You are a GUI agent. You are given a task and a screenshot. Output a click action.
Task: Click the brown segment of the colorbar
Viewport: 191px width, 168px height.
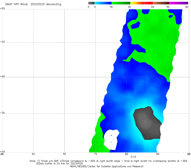click(161, 3)
